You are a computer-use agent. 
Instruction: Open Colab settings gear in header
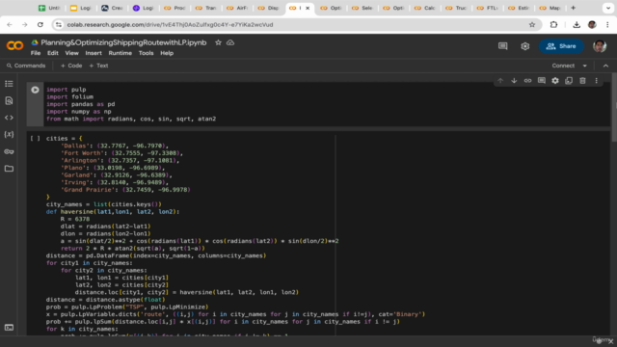(524, 46)
